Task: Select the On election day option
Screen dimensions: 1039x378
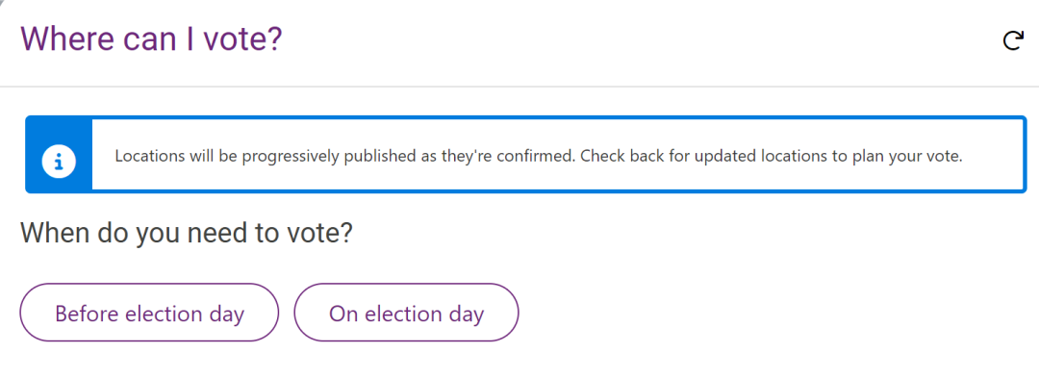Action: click(x=406, y=313)
